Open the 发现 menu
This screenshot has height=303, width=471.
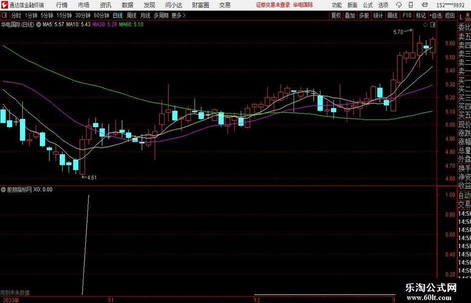click(150, 5)
